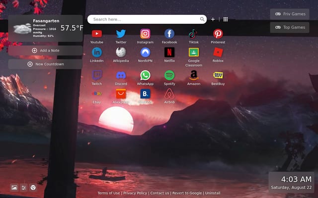
Task: Add a Note
Action: pyautogui.click(x=45, y=50)
